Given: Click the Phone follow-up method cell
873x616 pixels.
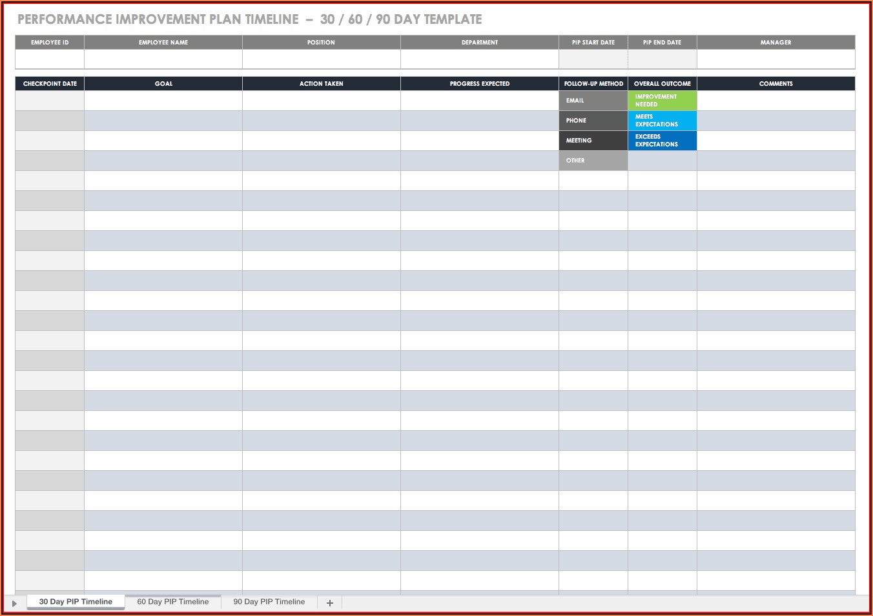Looking at the screenshot, I should coord(593,121).
